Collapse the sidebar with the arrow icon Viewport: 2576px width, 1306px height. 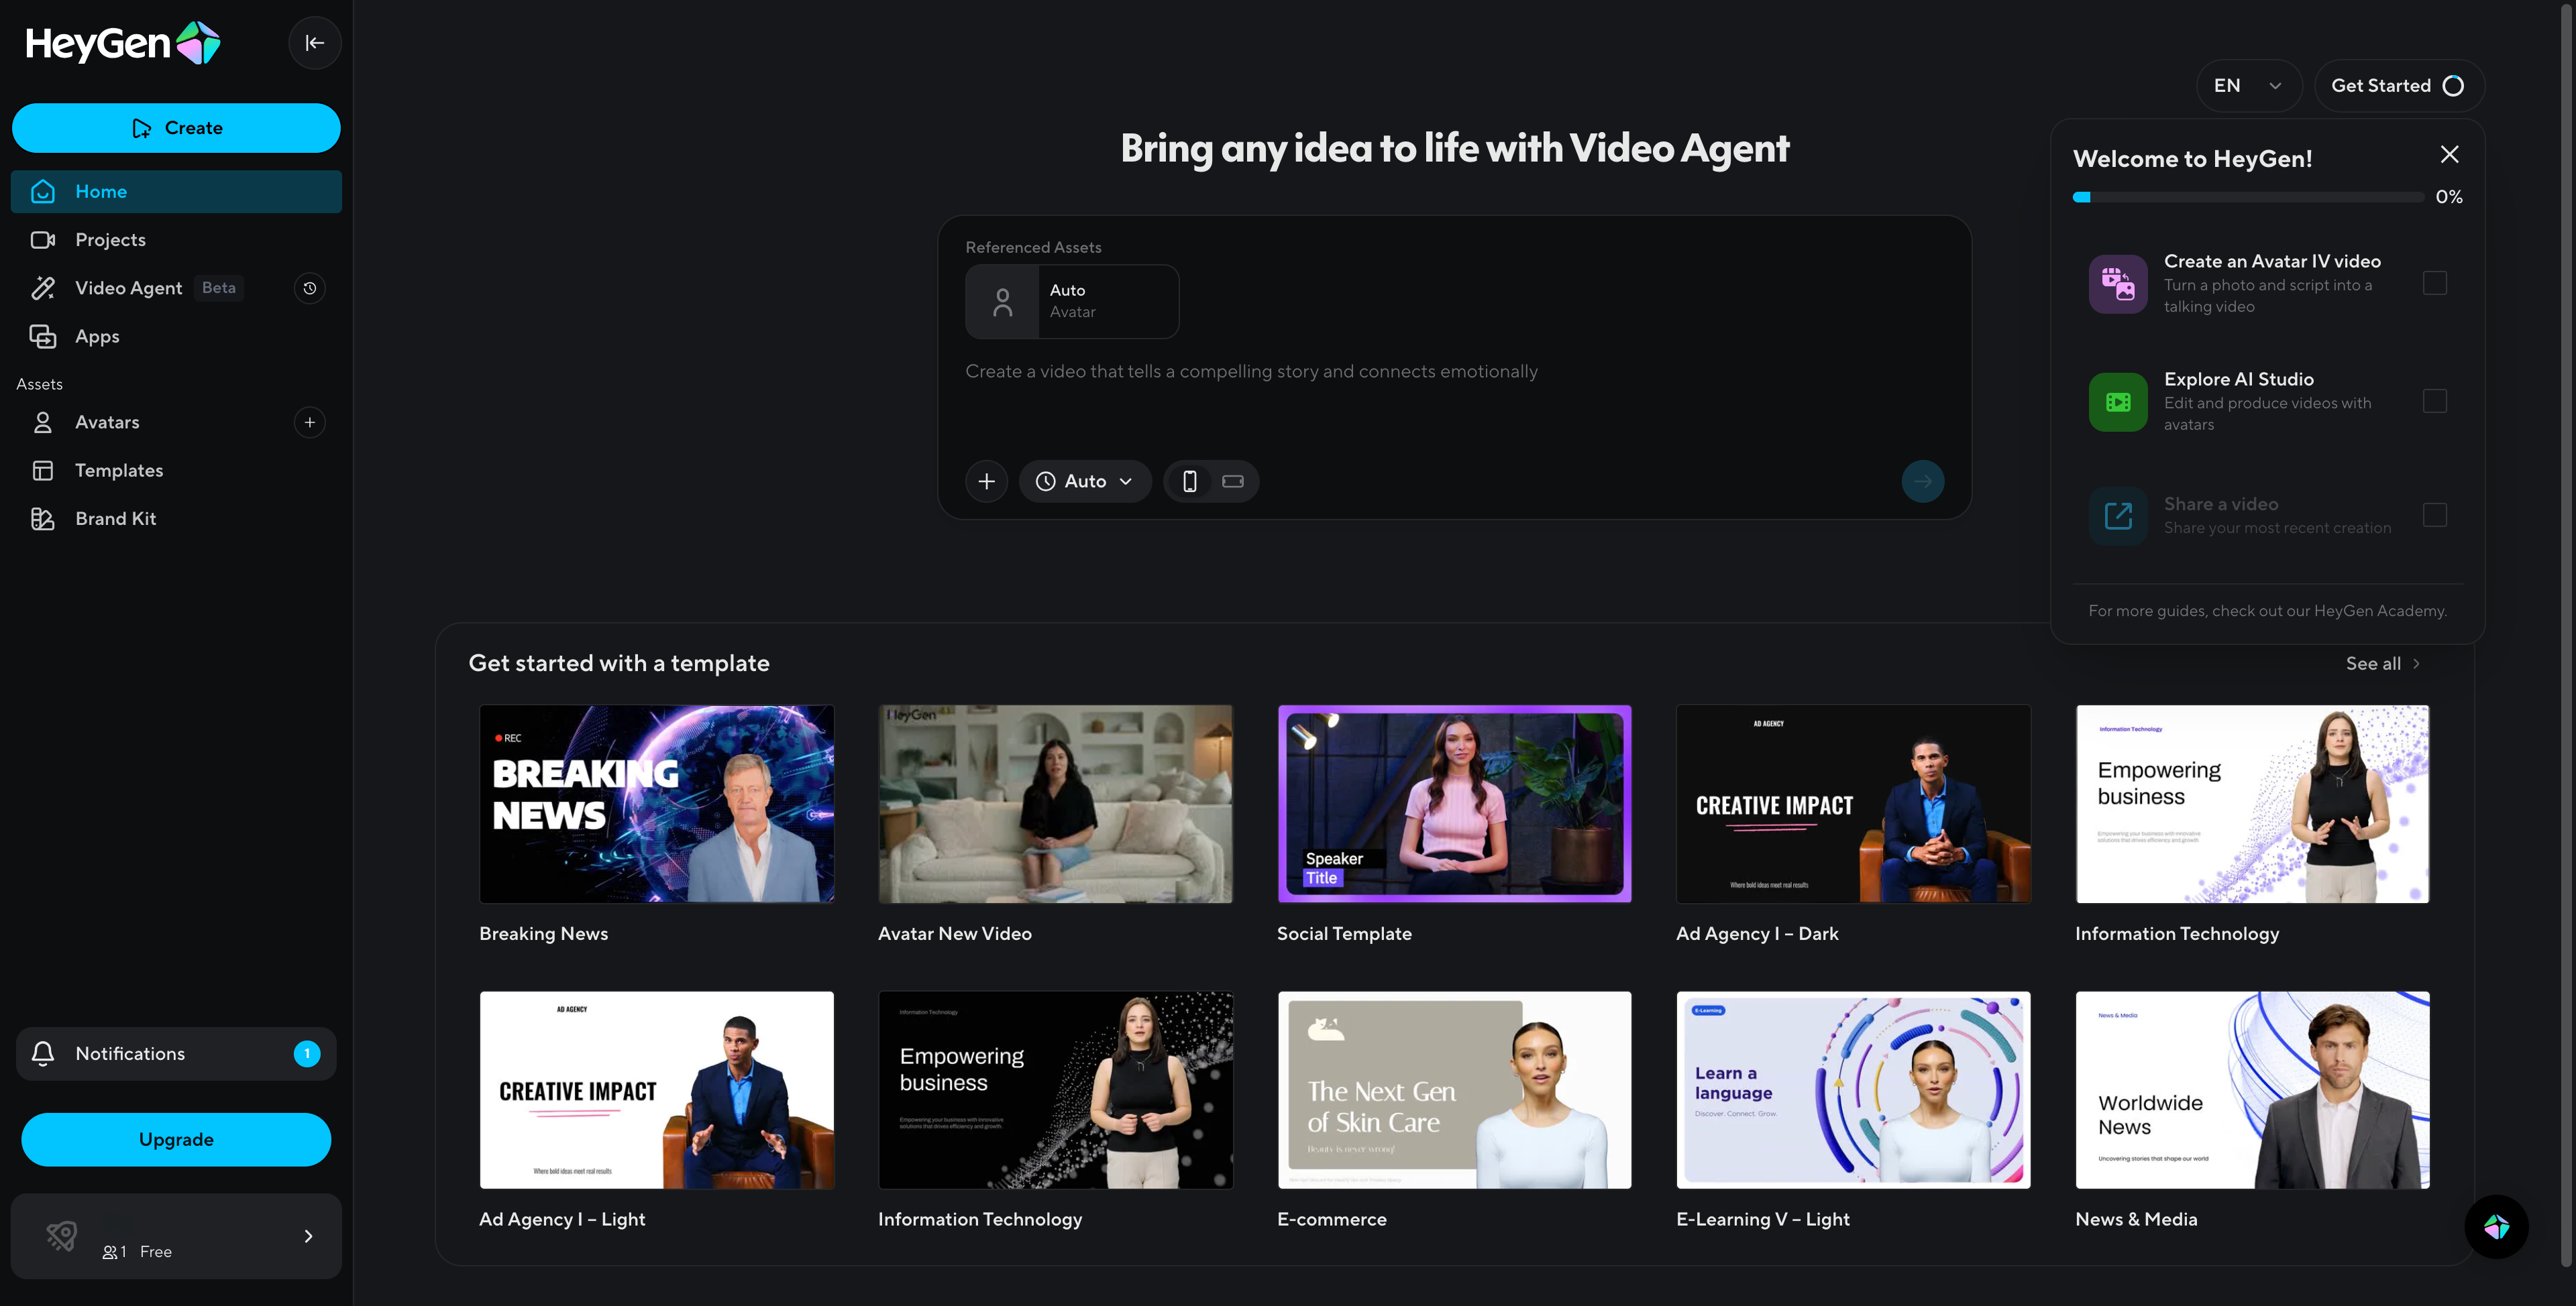click(x=314, y=43)
